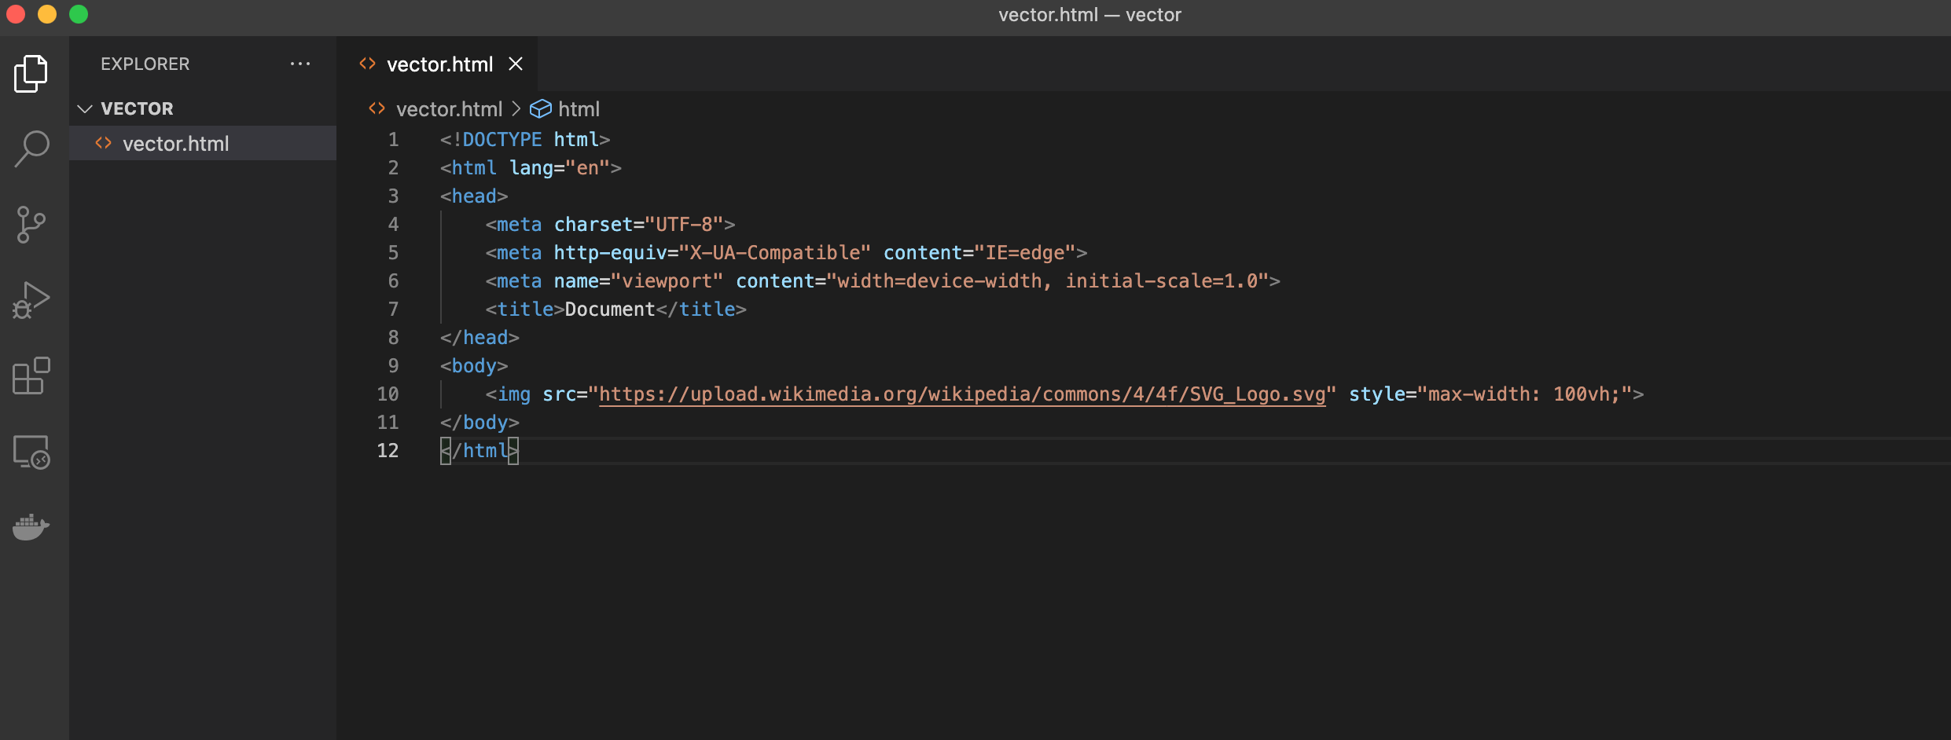Select the Source Control icon
Image resolution: width=1951 pixels, height=740 pixels.
(x=31, y=225)
